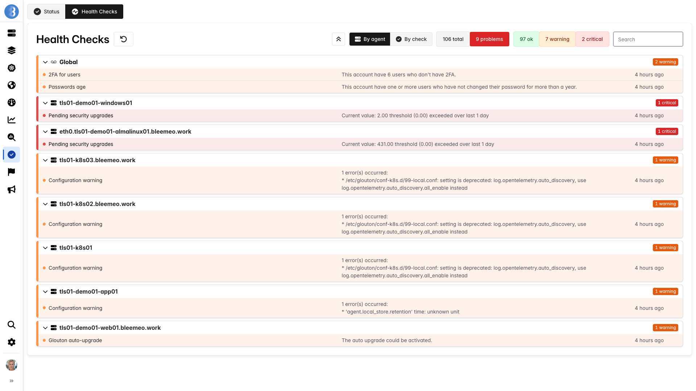Open agent tls01-k8s01
Image resolution: width=696 pixels, height=391 pixels.
pos(76,248)
